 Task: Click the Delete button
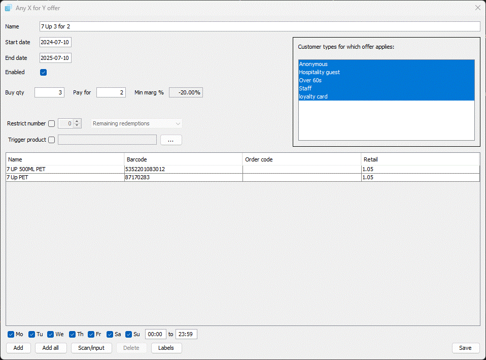(x=131, y=348)
